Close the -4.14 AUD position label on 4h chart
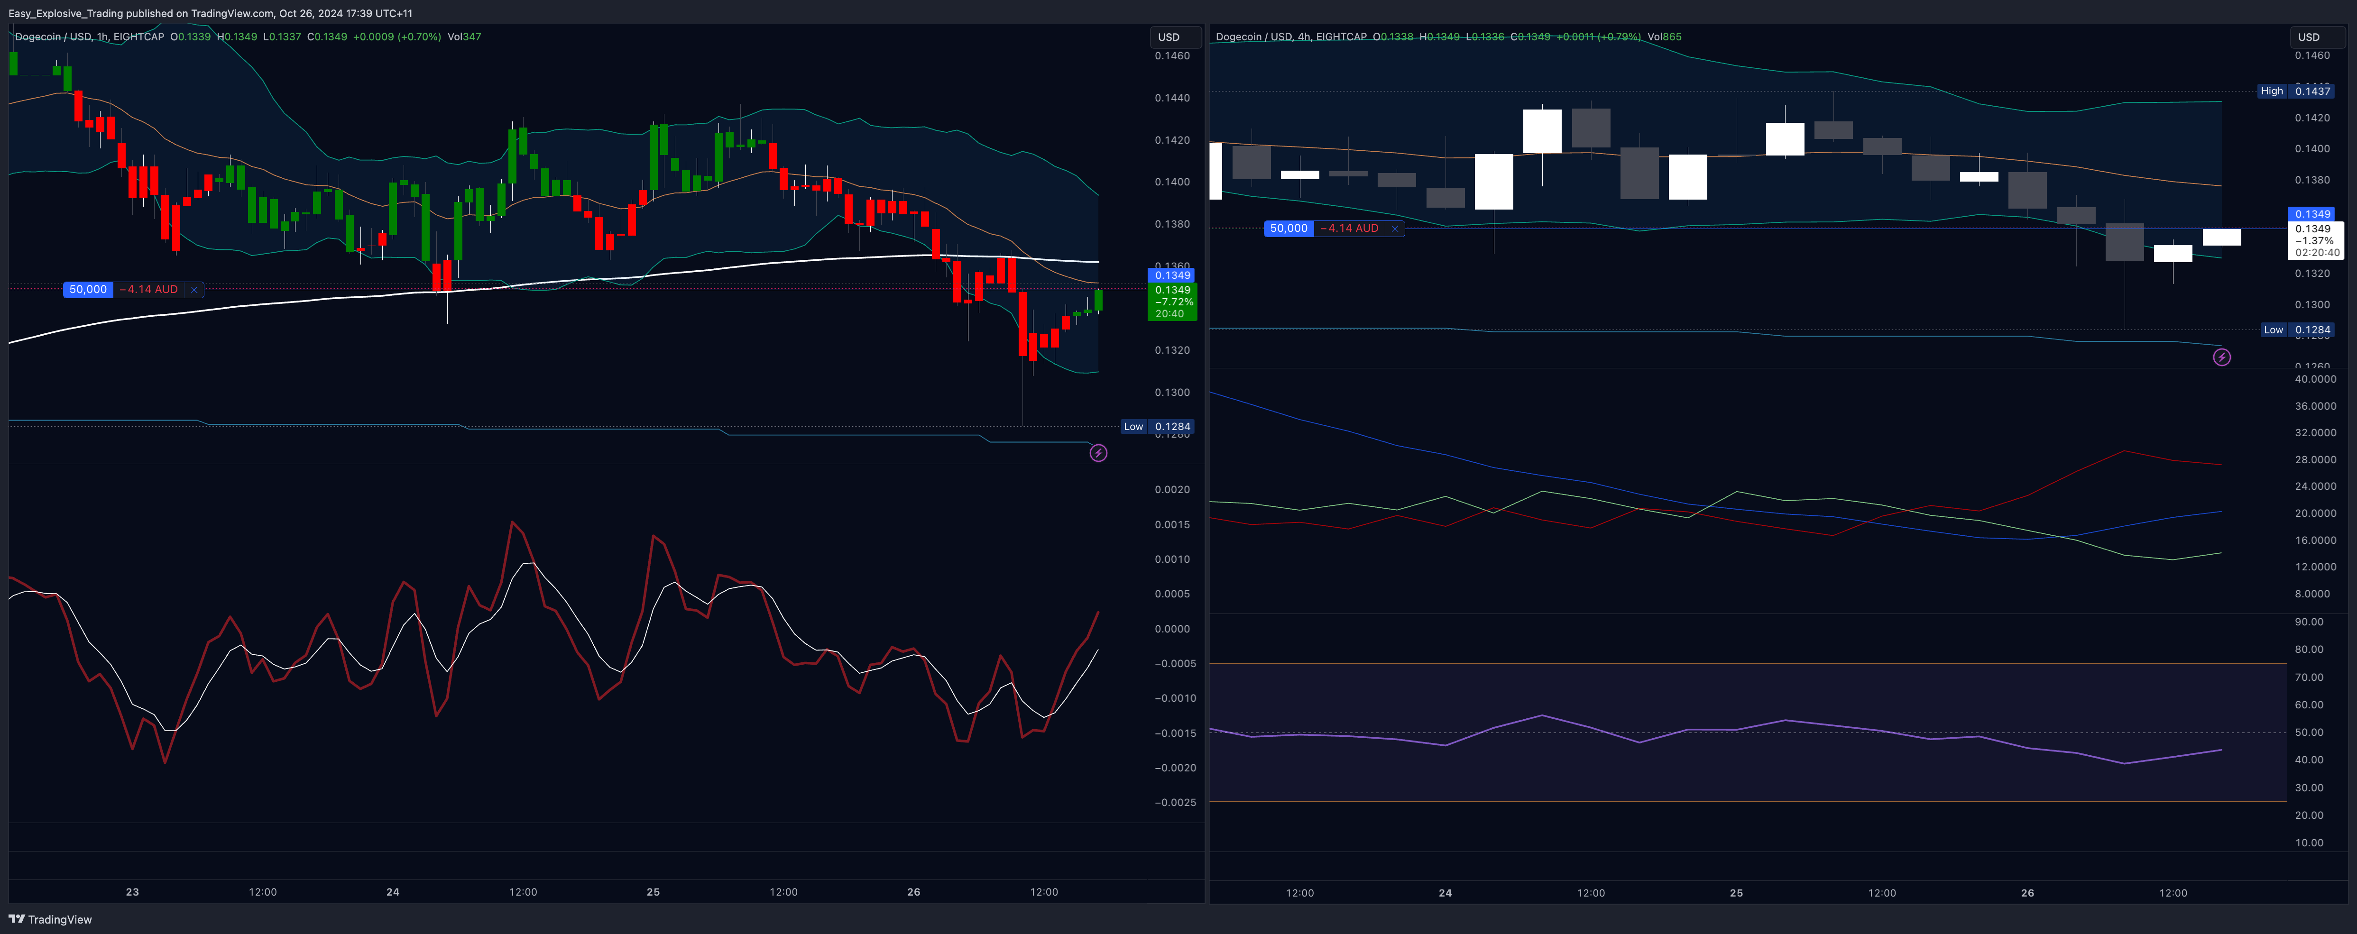This screenshot has width=2357, height=934. tap(1394, 228)
